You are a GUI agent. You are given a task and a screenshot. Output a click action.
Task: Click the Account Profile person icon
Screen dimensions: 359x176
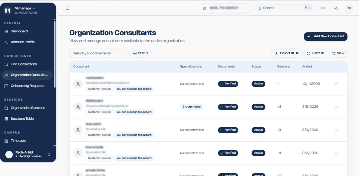coord(6,42)
